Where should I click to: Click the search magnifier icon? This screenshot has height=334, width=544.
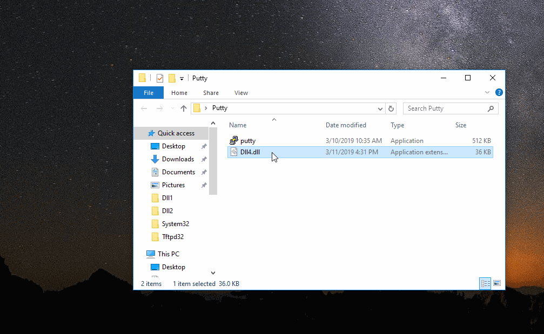tap(491, 108)
